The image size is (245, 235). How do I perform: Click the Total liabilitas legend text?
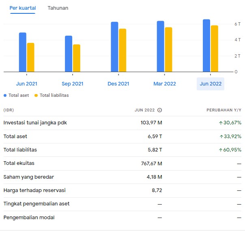coord(54,95)
